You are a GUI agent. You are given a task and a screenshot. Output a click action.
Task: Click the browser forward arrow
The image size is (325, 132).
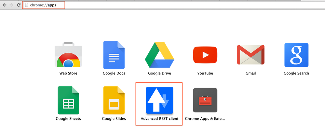coord(12,5)
